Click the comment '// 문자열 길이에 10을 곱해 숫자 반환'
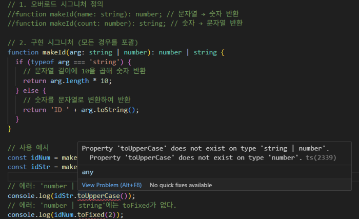This screenshot has width=359, height=219. click(x=85, y=71)
